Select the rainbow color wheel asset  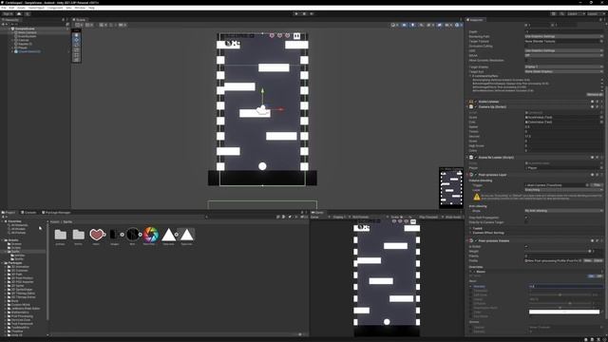coord(150,235)
